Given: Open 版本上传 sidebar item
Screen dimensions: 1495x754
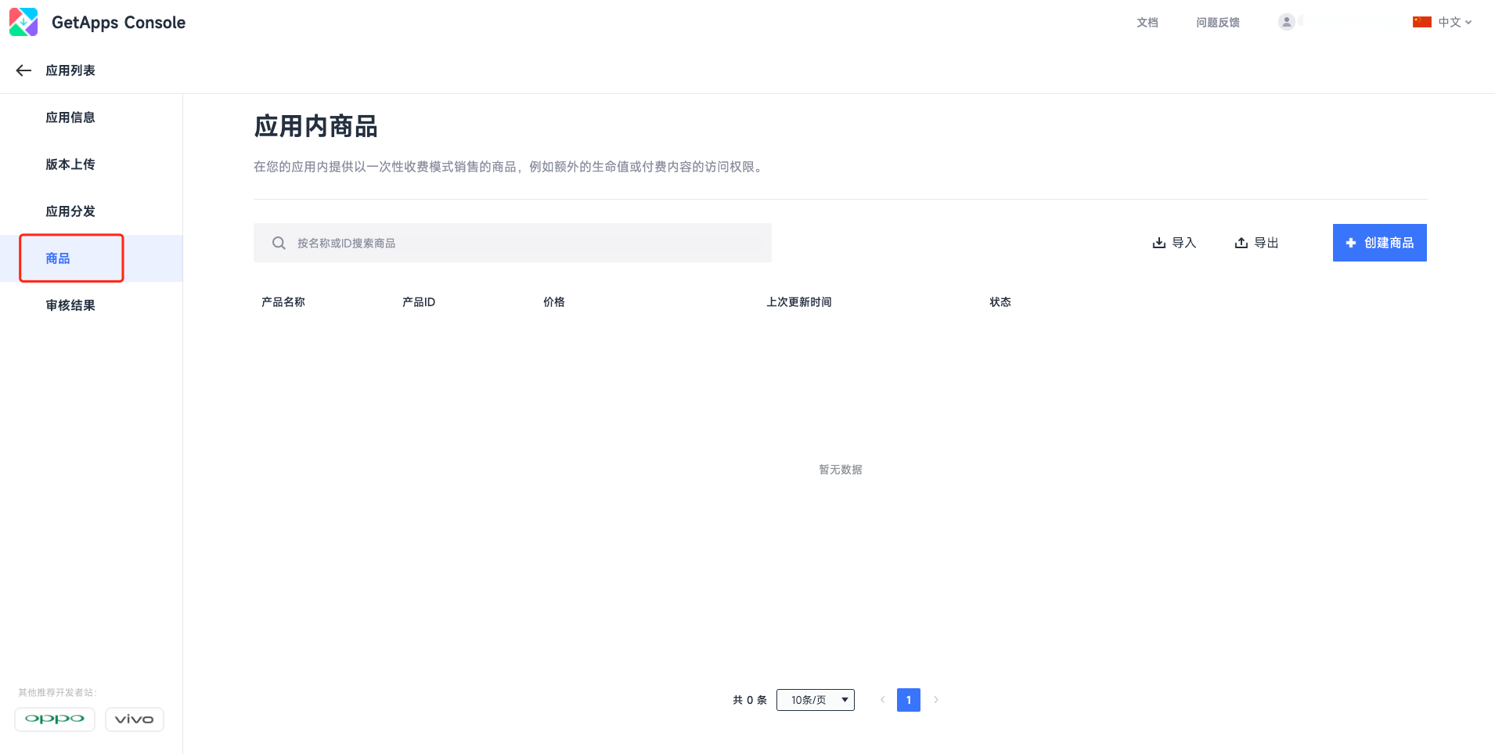Looking at the screenshot, I should coord(70,164).
